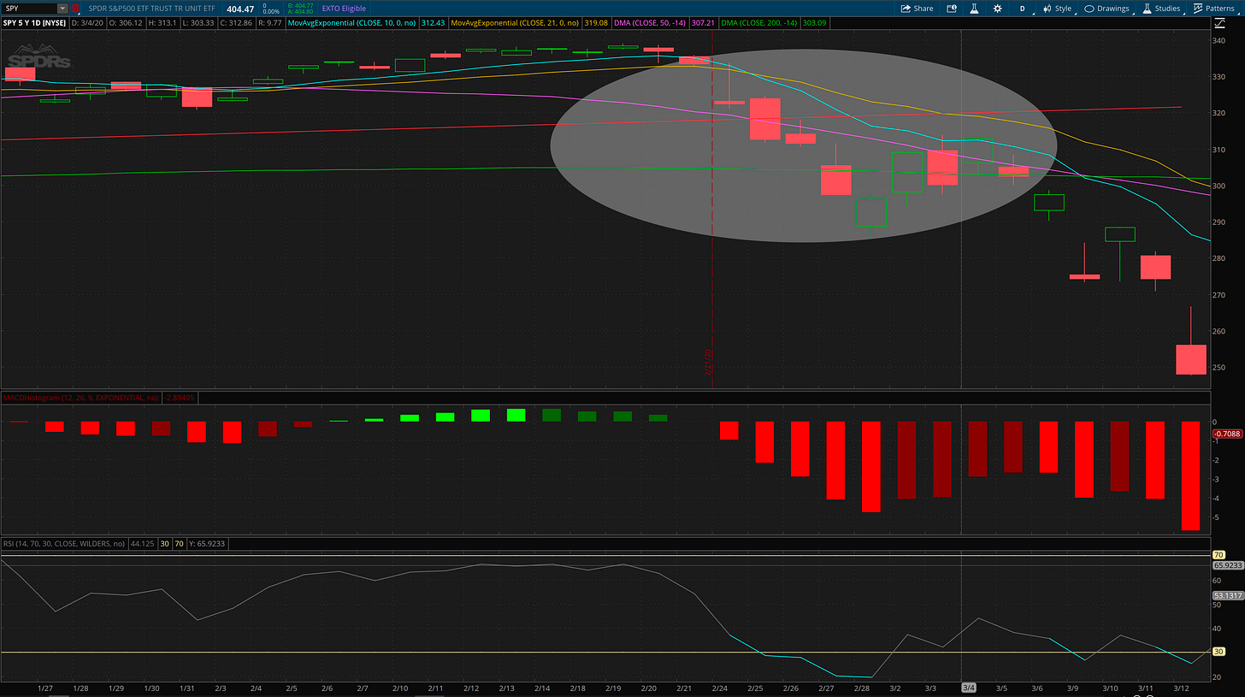Open chart settings gear icon

997,8
